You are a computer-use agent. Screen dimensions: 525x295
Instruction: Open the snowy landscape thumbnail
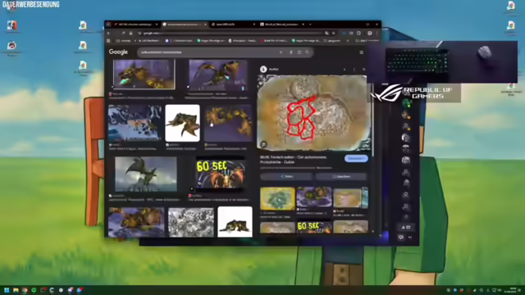tap(135, 123)
